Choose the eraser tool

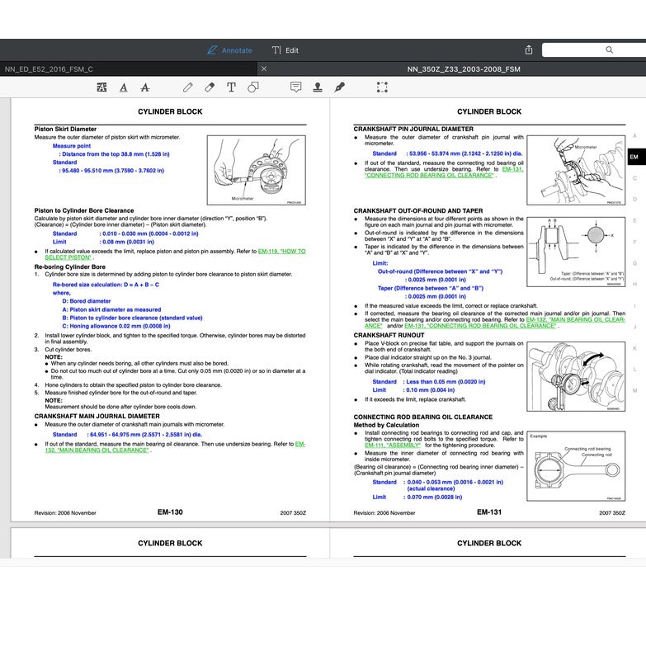click(x=210, y=87)
